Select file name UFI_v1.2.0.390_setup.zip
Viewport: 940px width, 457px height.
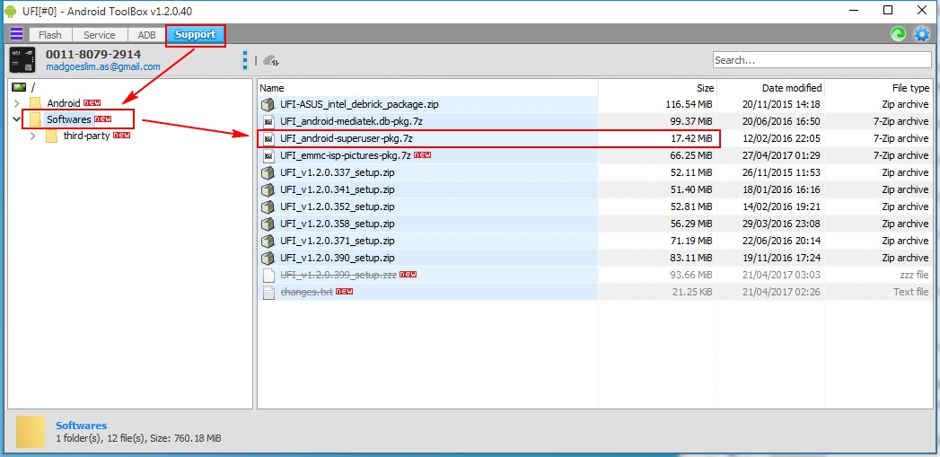click(x=338, y=258)
